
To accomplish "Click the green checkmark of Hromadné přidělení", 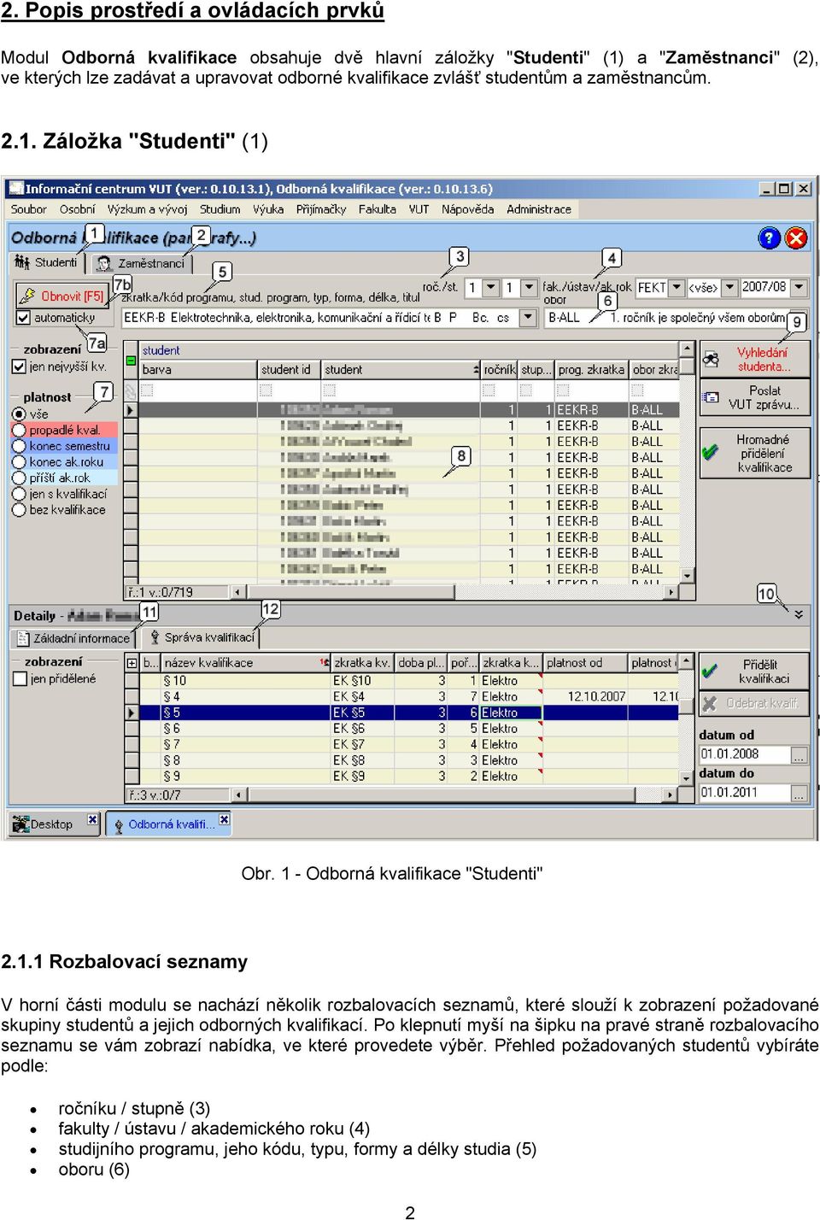I will 710,452.
